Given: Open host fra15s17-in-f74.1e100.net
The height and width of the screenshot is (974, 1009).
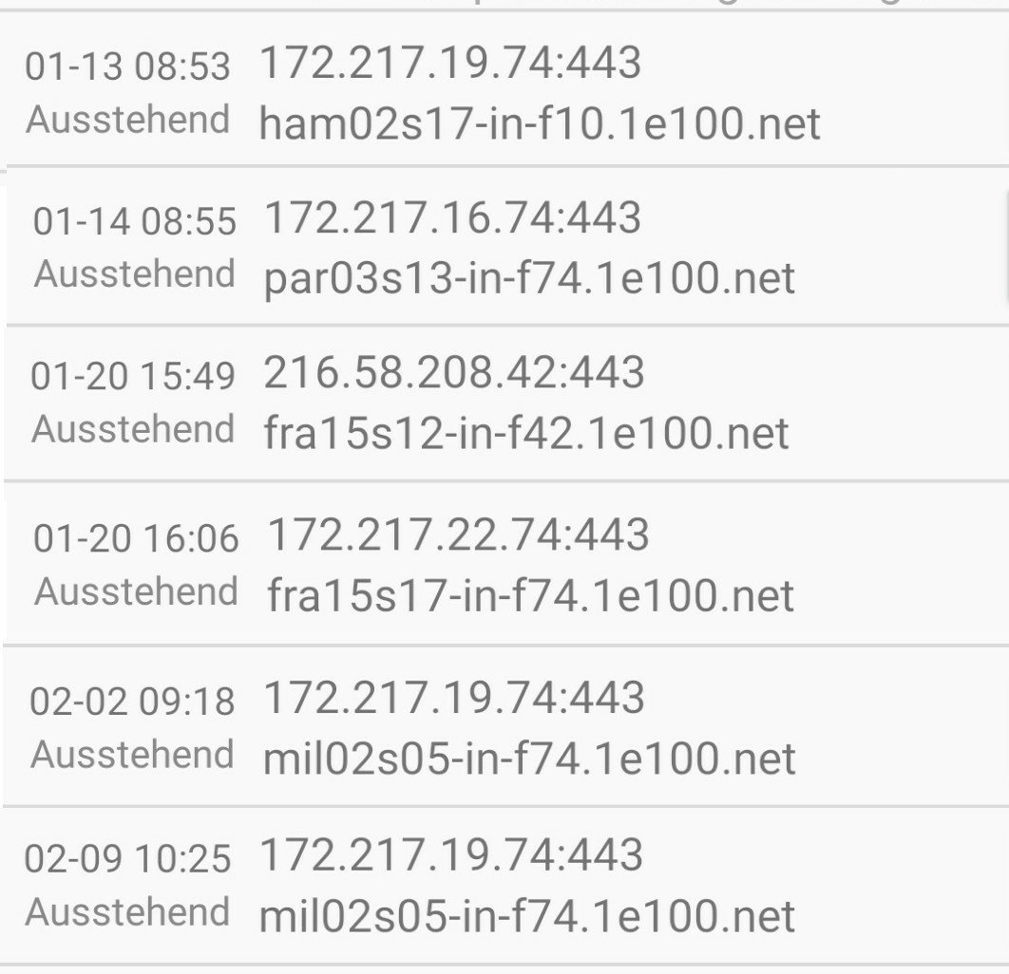Looking at the screenshot, I should tap(530, 595).
